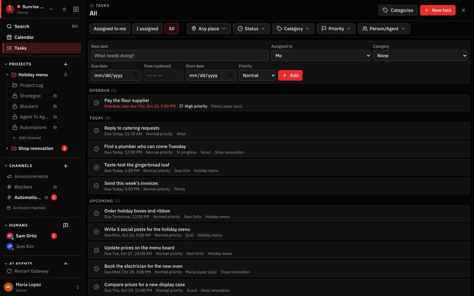Click the pin icon beside Holiday menu
This screenshot has width=474, height=296.
point(66,75)
